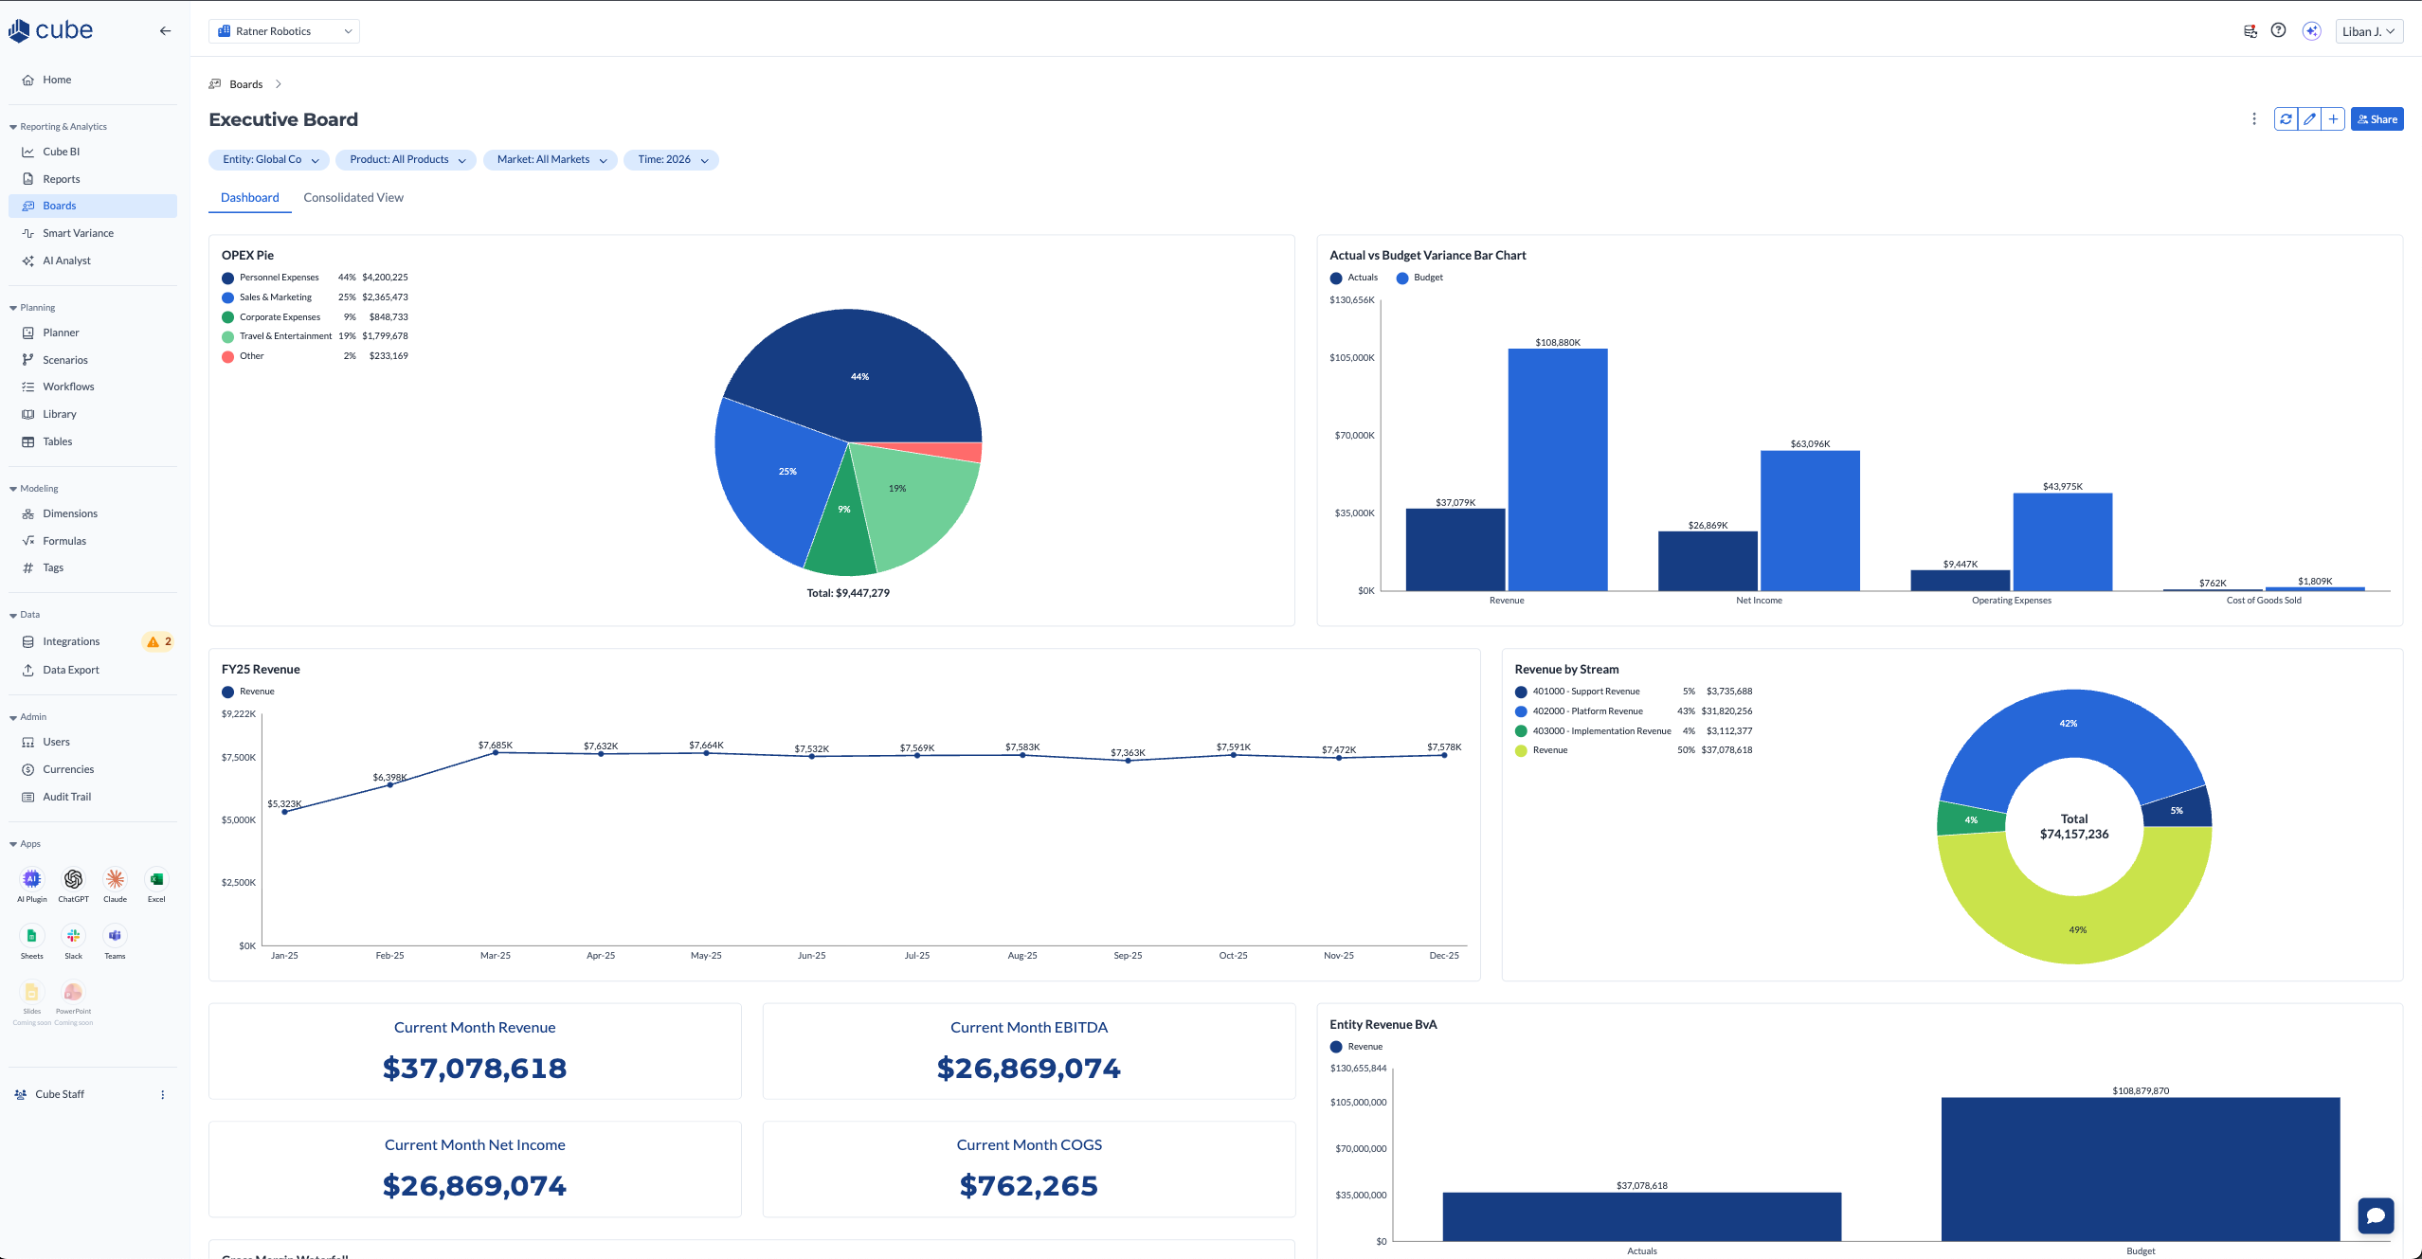Open the AI assistant sparkle icon
The height and width of the screenshot is (1259, 2422).
tap(2312, 31)
